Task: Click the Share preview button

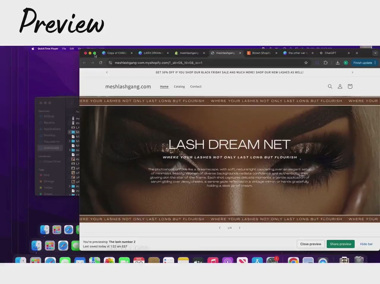Action: 341,244
